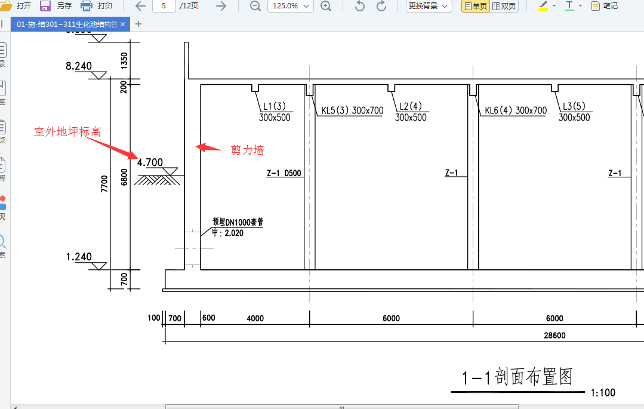Click the 4.700 elevation value
The height and width of the screenshot is (409, 644).
pyautogui.click(x=150, y=162)
